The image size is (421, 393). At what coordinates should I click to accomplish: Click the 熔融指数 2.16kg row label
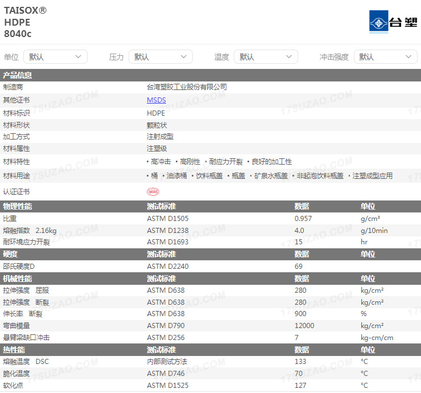pyautogui.click(x=30, y=230)
